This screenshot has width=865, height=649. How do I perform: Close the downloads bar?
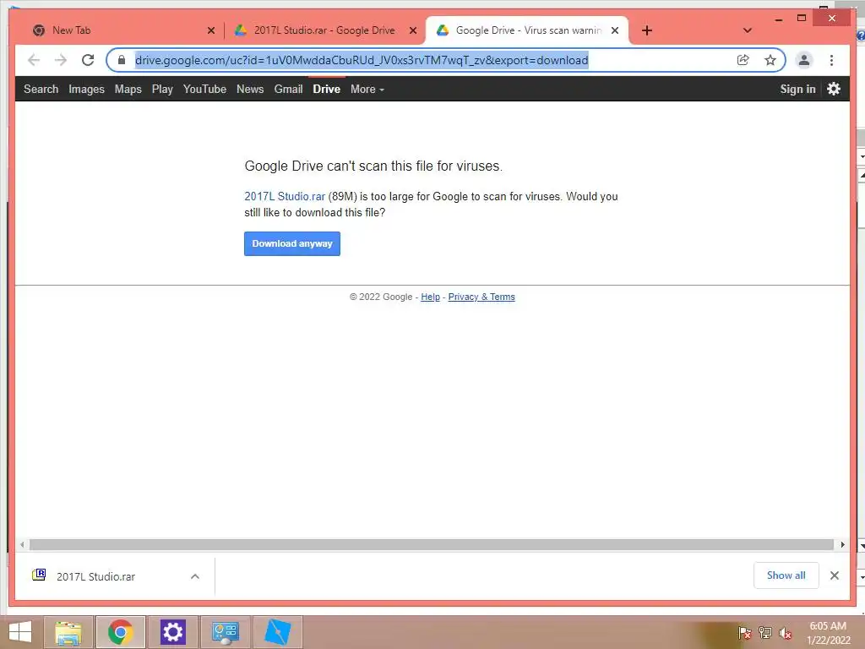click(834, 575)
